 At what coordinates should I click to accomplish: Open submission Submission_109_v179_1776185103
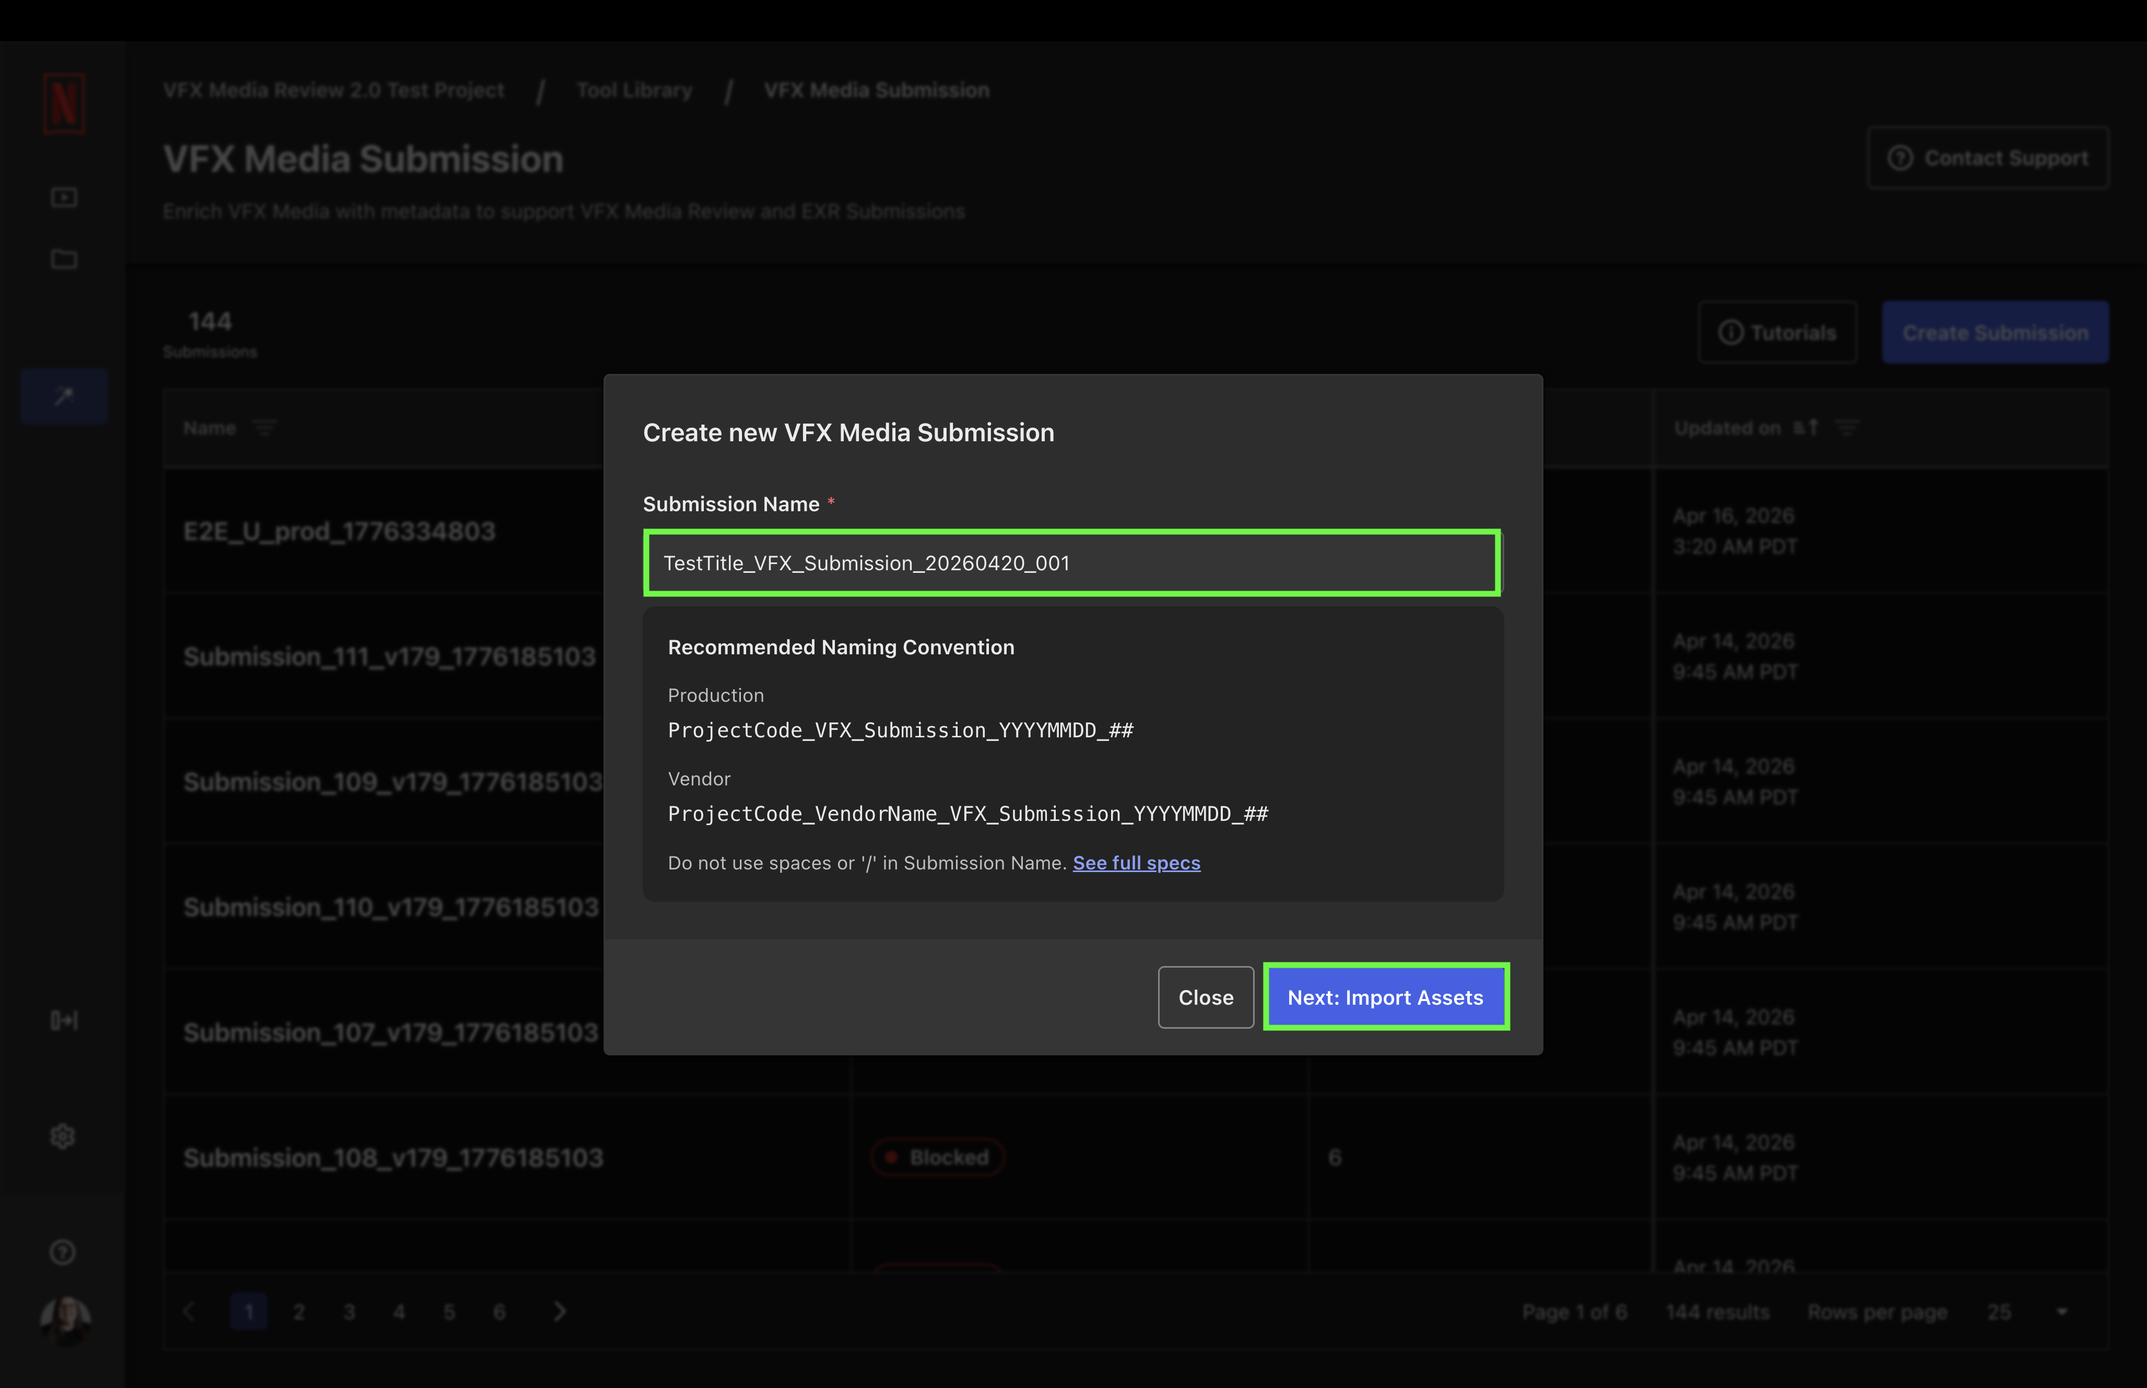click(393, 781)
